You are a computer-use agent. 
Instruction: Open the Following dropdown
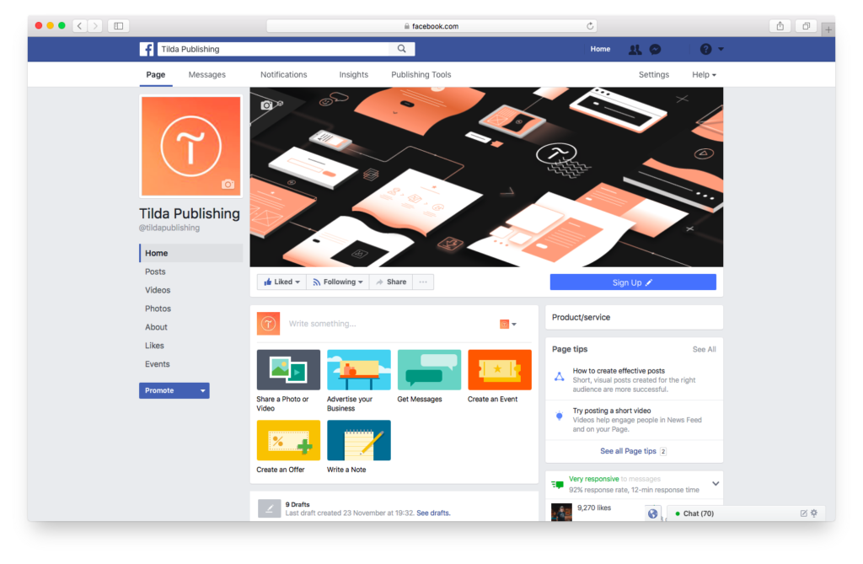pos(338,282)
